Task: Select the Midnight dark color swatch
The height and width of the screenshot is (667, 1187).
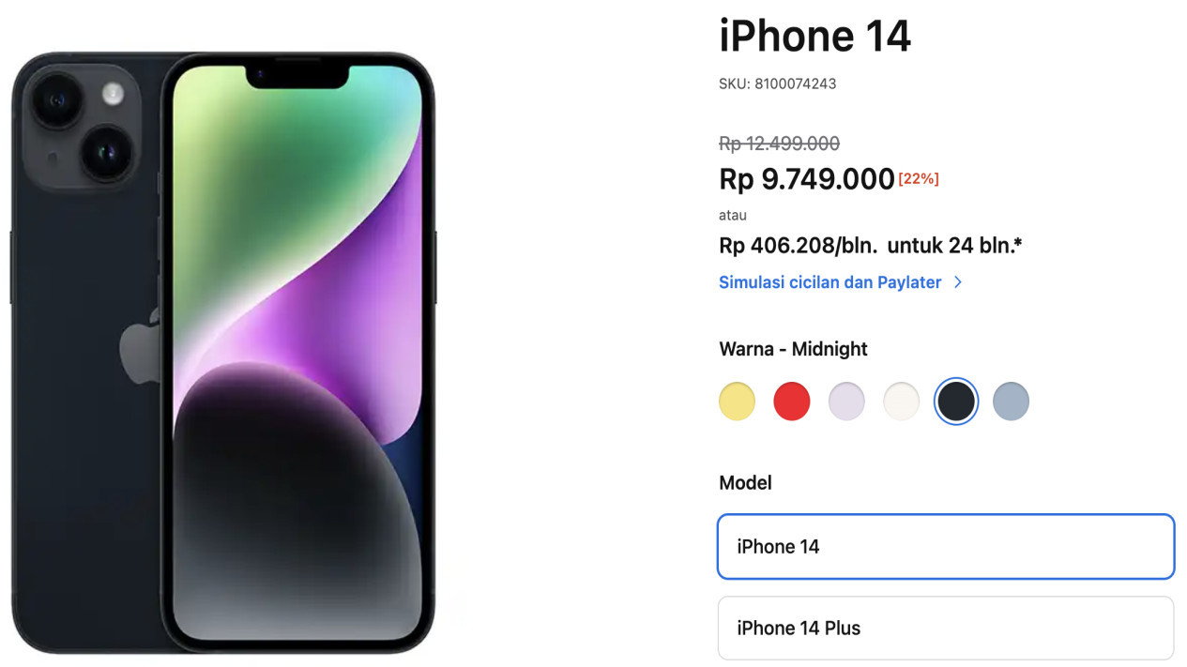Action: tap(956, 402)
